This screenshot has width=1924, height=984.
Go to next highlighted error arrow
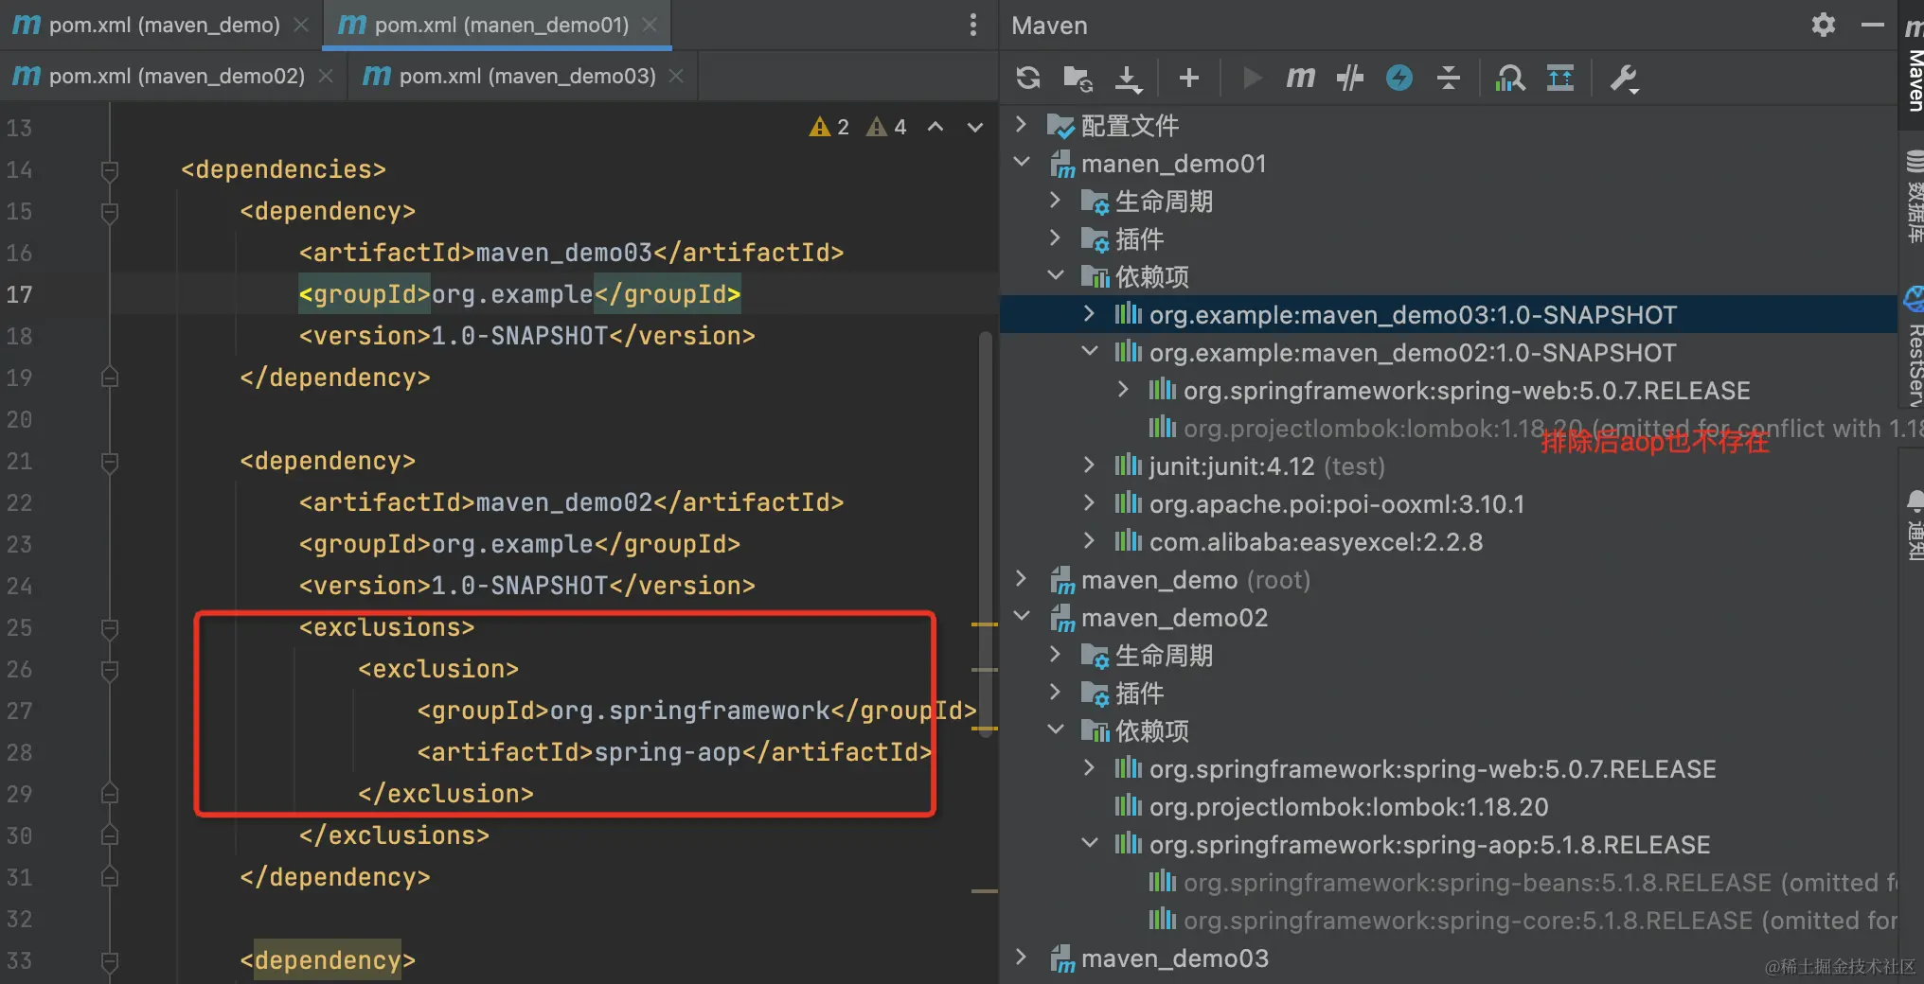975,127
